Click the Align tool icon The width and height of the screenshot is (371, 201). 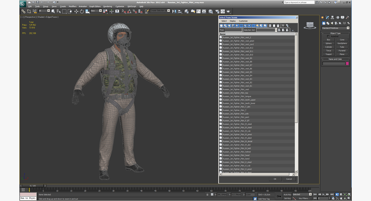(x=180, y=11)
